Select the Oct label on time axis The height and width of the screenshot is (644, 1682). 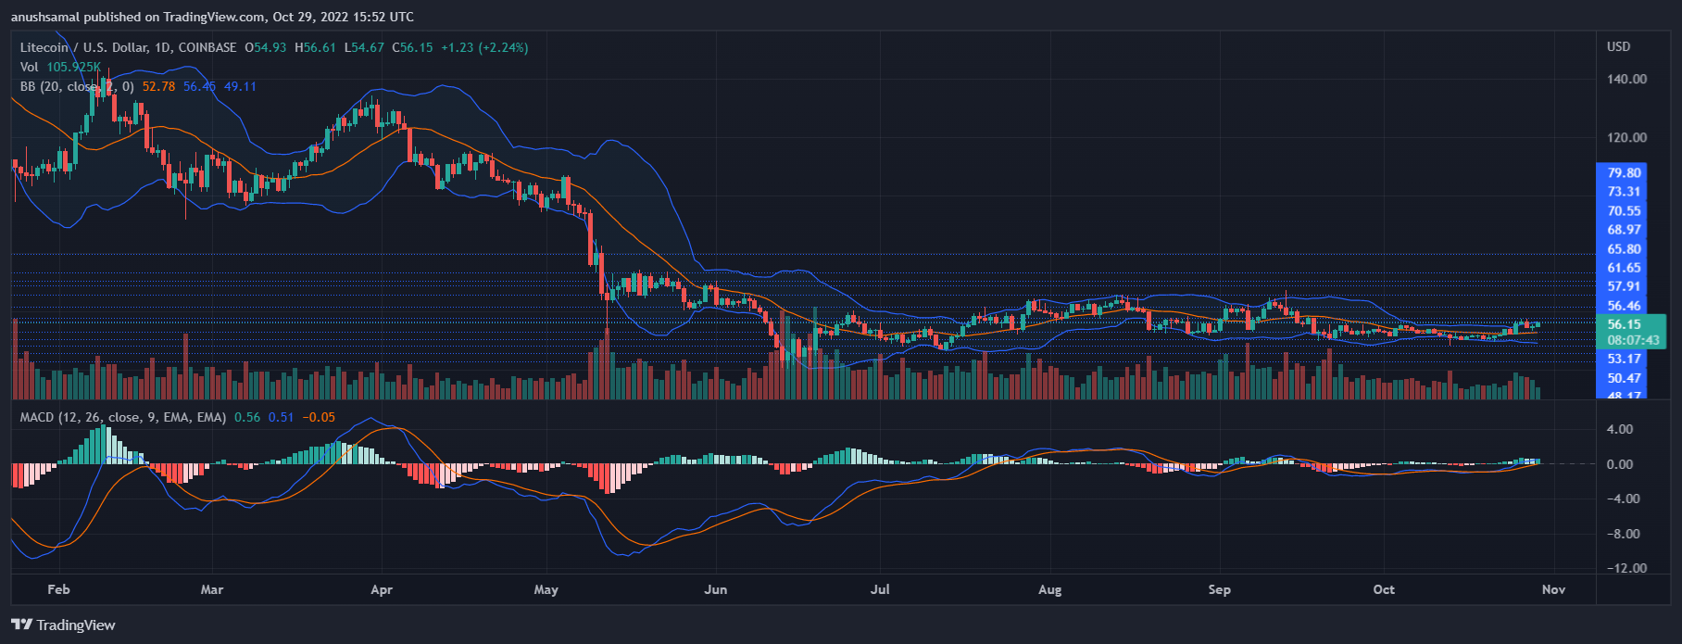pos(1384,589)
